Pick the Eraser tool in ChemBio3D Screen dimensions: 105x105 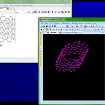(70, 29)
